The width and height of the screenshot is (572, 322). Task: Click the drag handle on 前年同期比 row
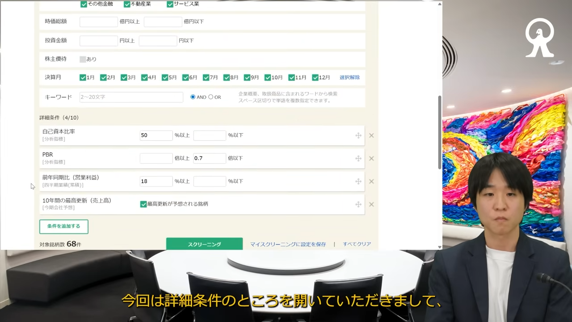click(358, 182)
